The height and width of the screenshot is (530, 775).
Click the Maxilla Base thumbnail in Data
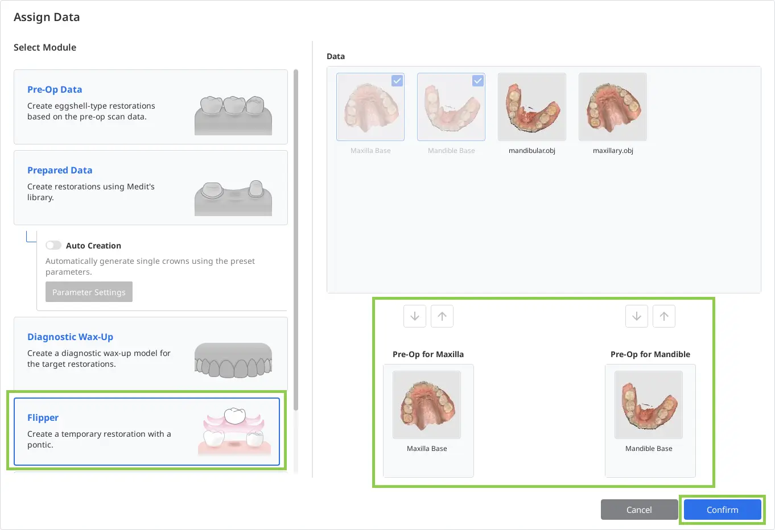370,107
